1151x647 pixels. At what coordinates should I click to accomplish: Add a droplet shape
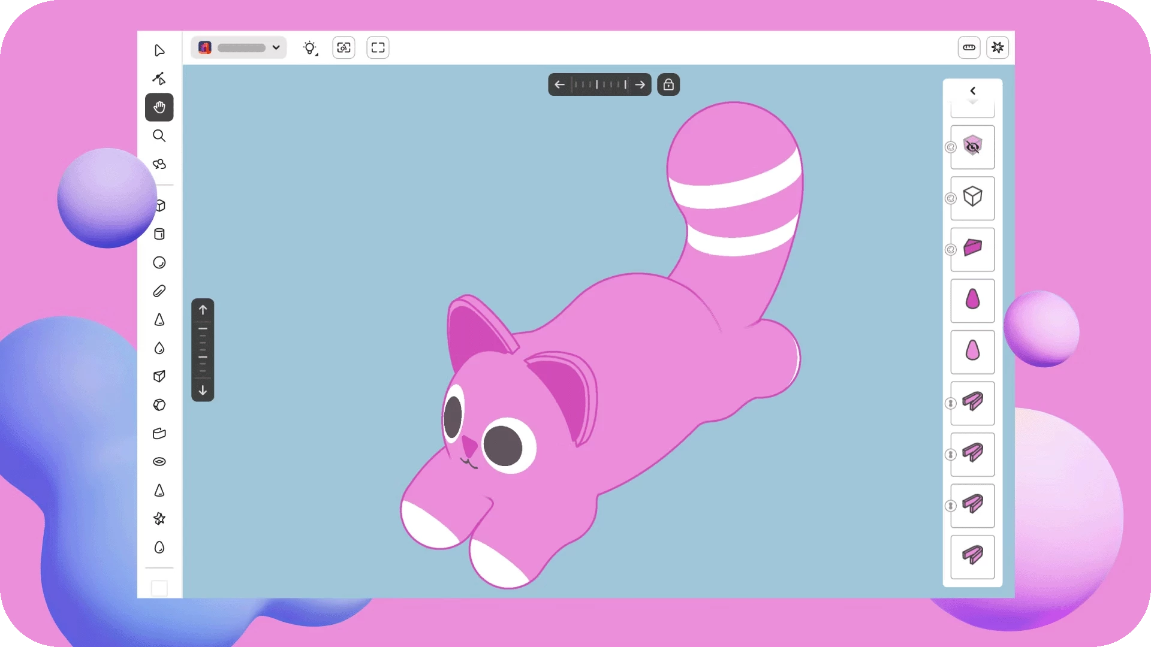coord(159,348)
